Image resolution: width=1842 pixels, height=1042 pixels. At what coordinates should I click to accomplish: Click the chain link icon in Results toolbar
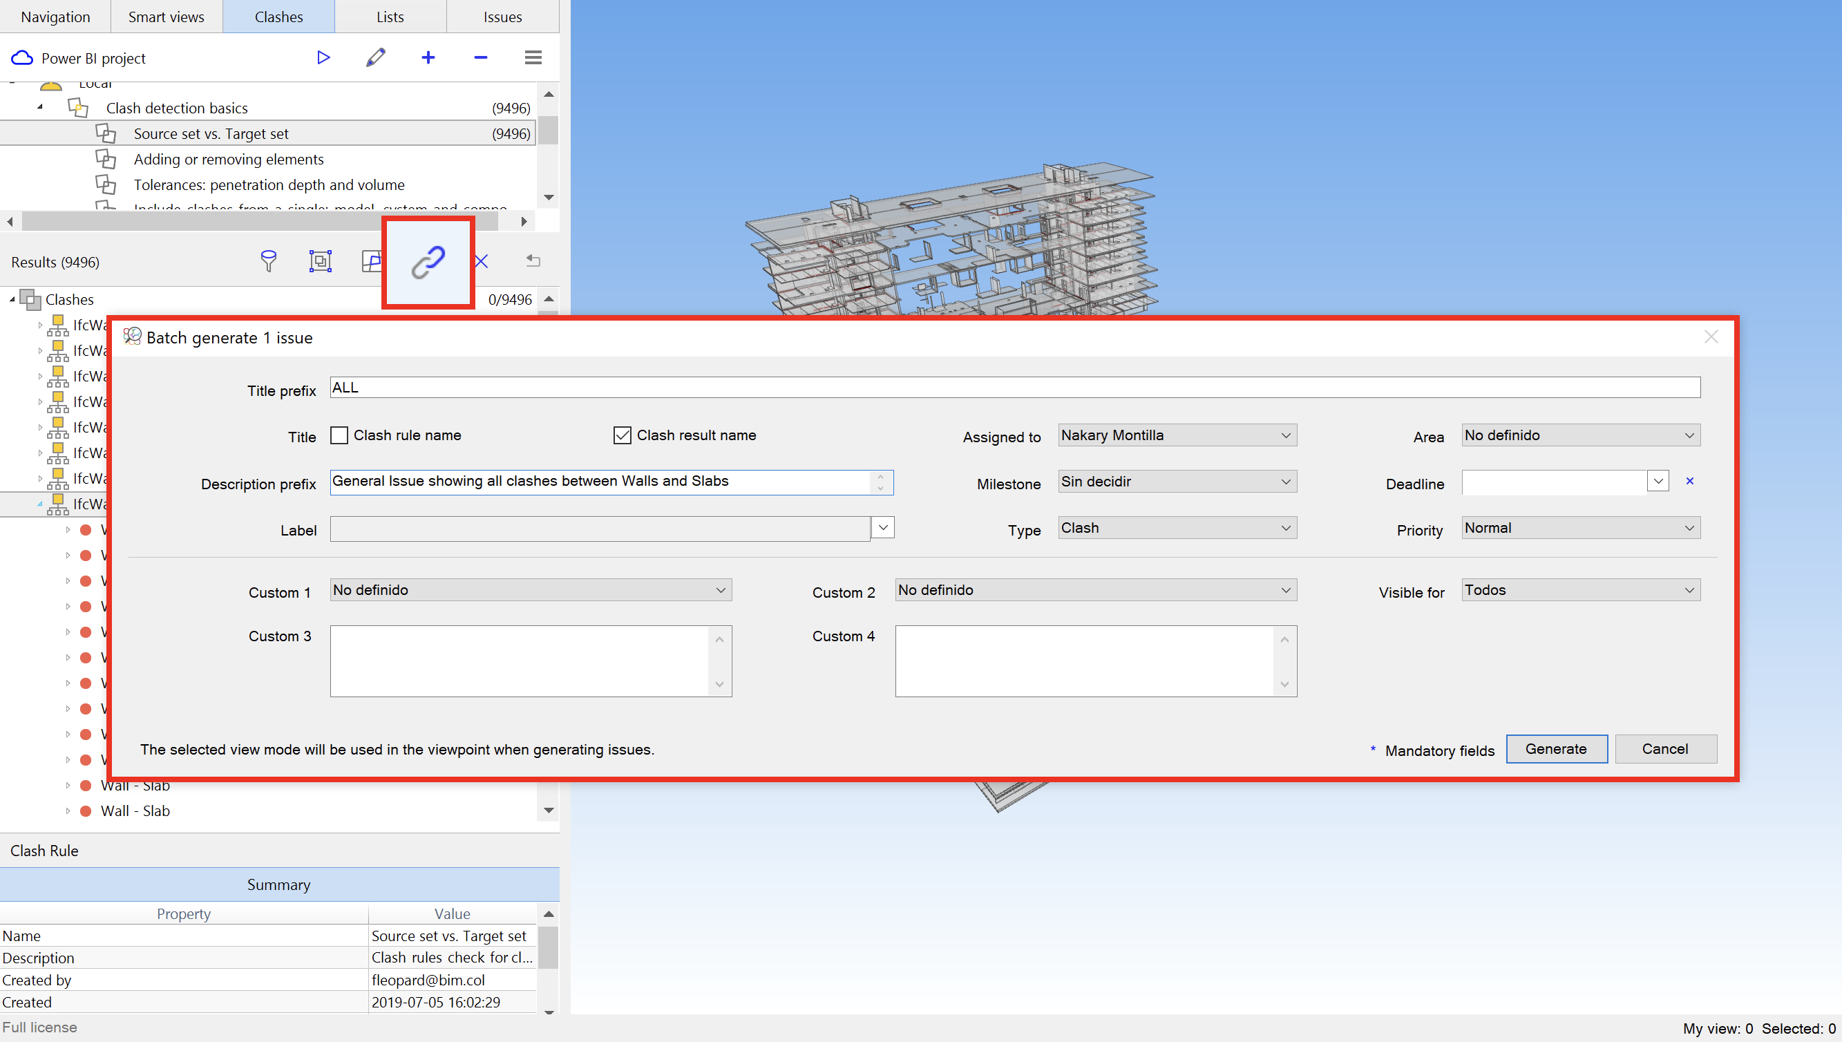coord(428,262)
